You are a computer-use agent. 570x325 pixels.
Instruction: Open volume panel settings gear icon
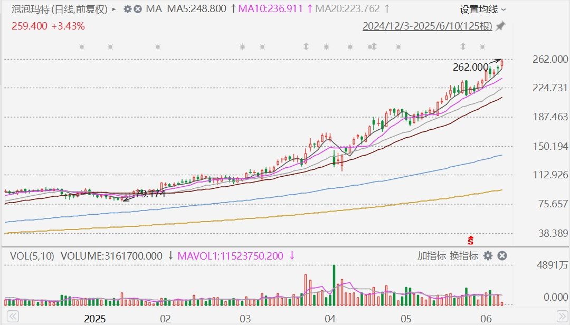(488, 256)
